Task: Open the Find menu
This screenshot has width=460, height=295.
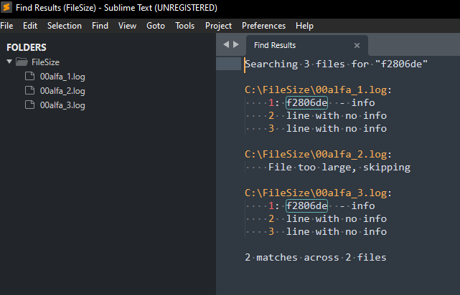Action: point(100,26)
